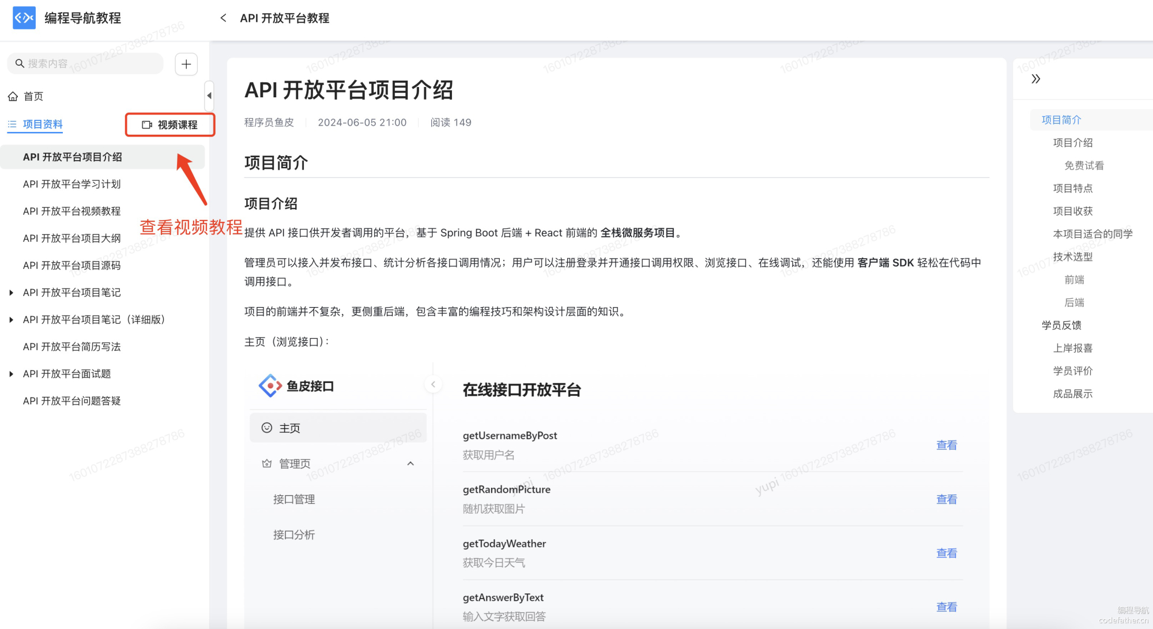The image size is (1153, 629).
Task: Click the 搜索内容 search input field
Action: point(85,63)
